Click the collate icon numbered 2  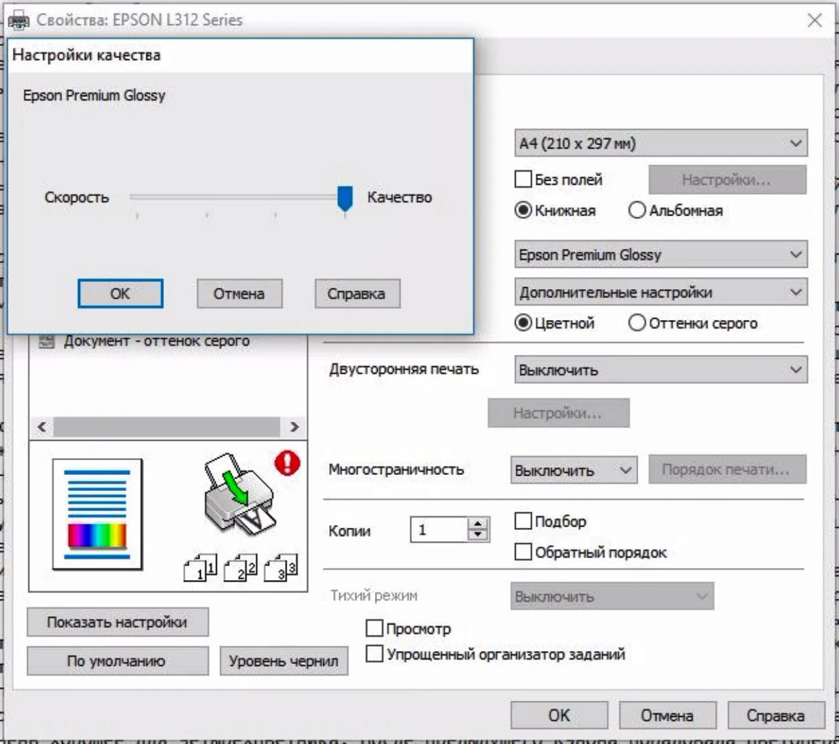(x=240, y=568)
